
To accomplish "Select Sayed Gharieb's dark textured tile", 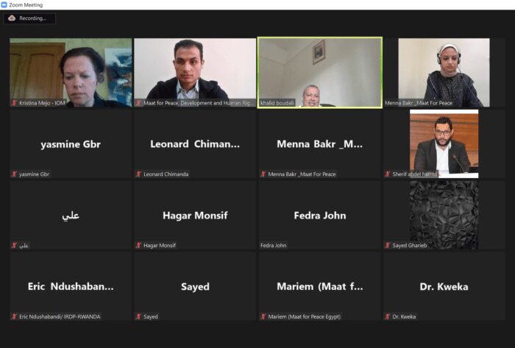I will [x=444, y=215].
